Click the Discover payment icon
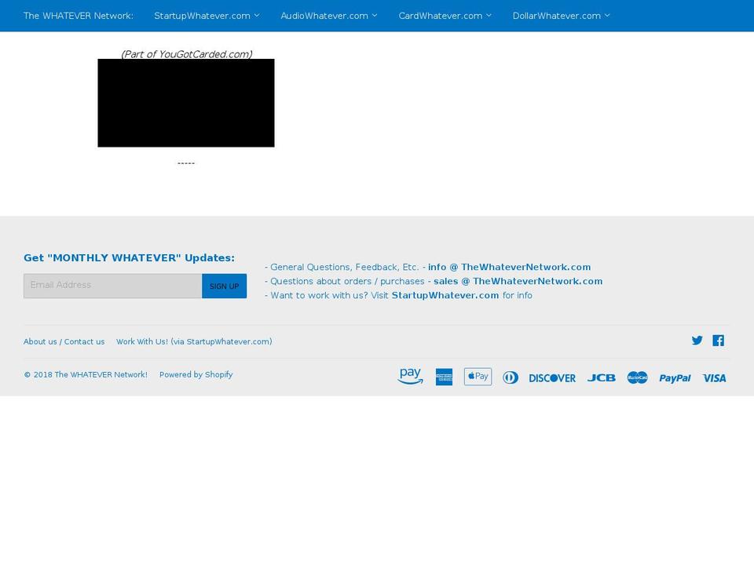Image resolution: width=754 pixels, height=565 pixels. 552,378
